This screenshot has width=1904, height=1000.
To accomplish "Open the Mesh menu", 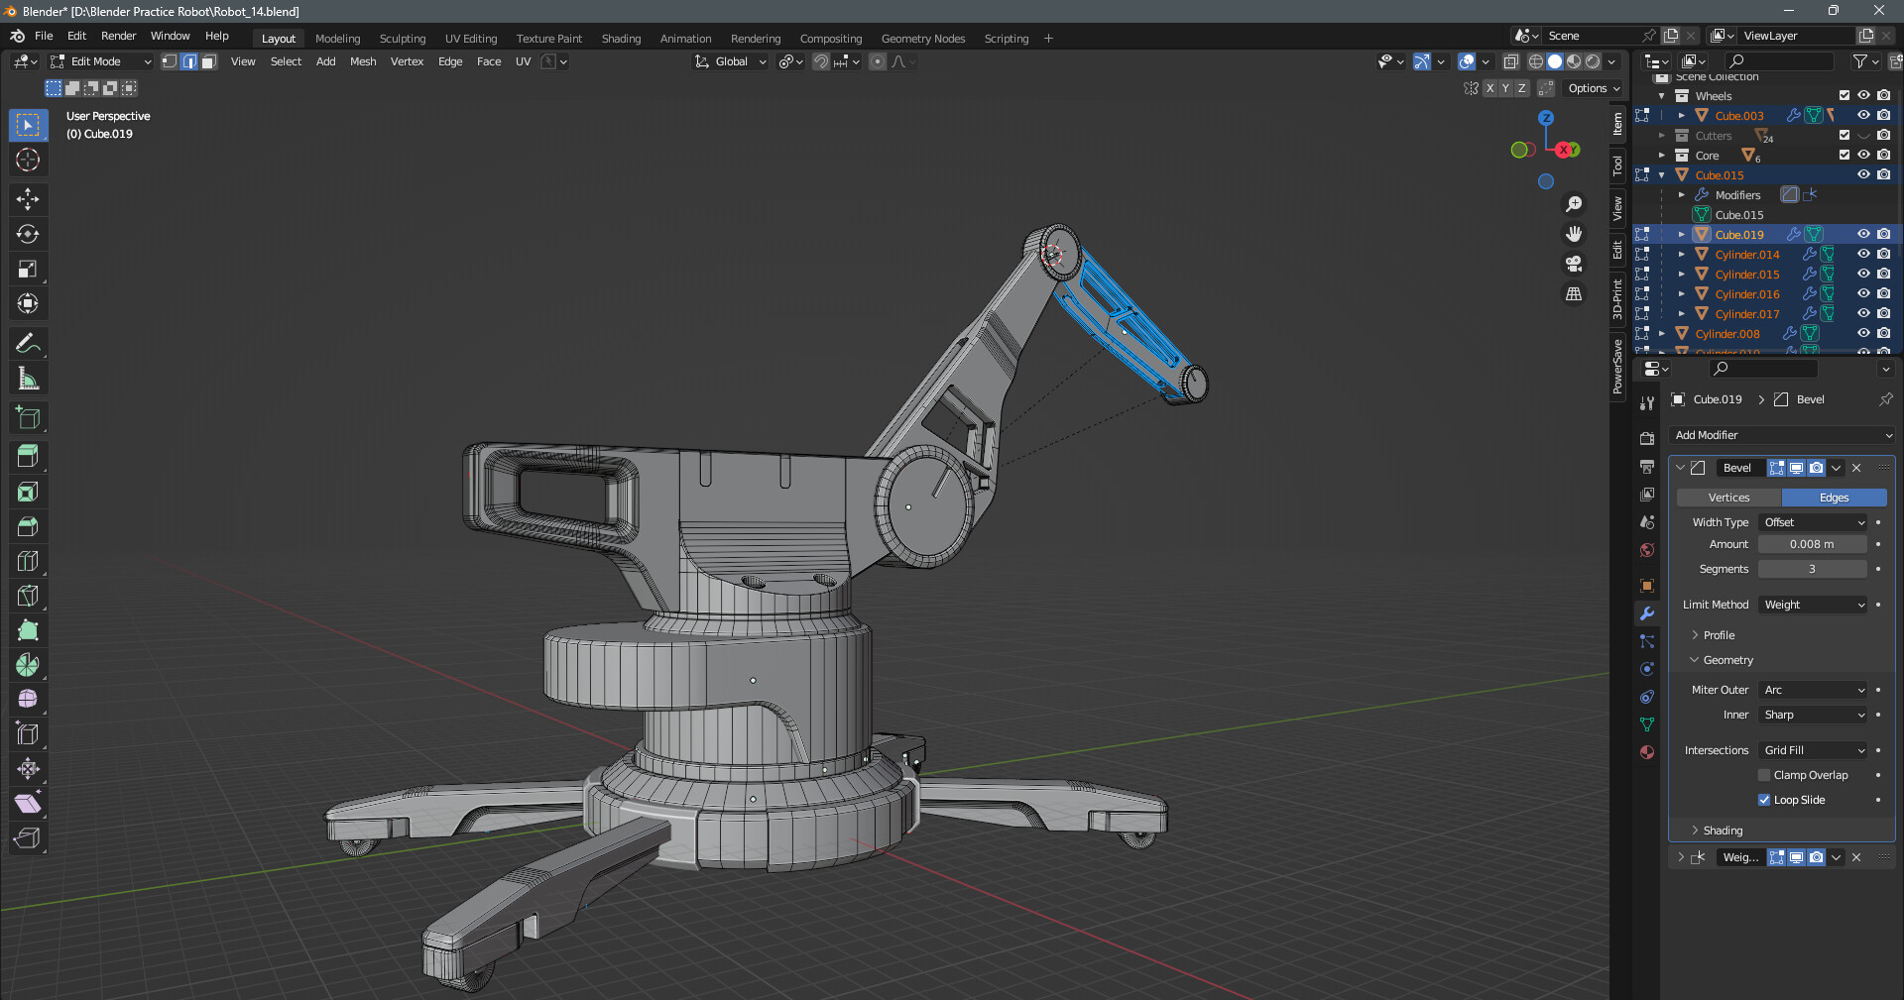I will click(363, 61).
